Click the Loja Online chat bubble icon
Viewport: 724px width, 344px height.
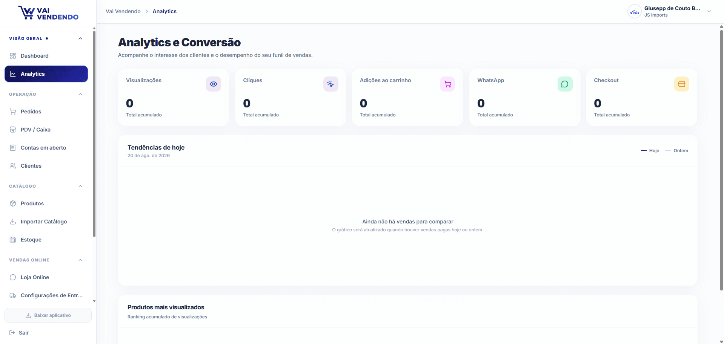coord(13,277)
